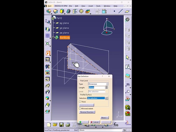This screenshot has width=176, height=132.
Task: Click the Open folder icon
Action: click(55, 125)
